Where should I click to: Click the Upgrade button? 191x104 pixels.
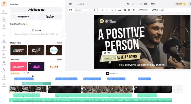[x=180, y=4]
